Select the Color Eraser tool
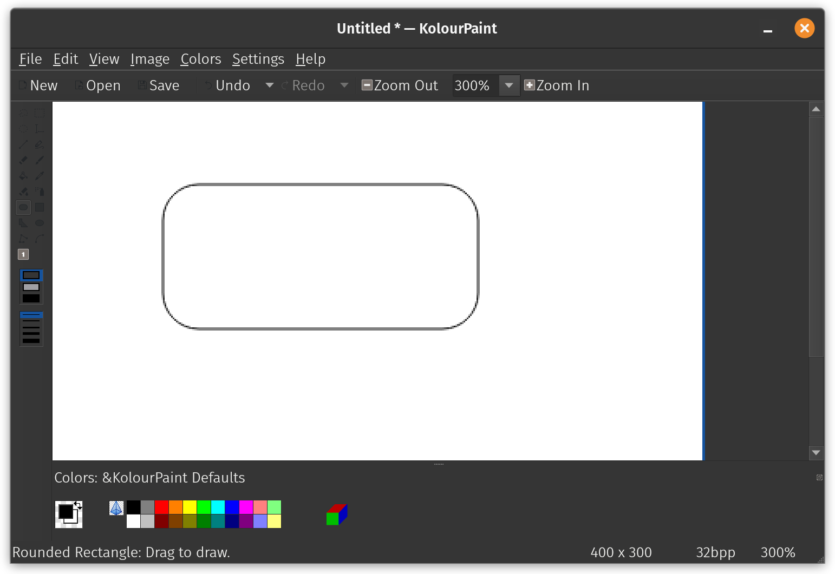Screen dimensions: 835x574 23,192
